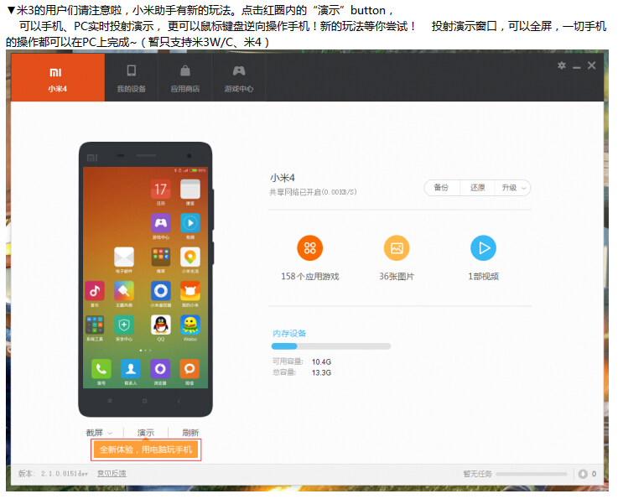Click the task progress bar in status bar
This screenshot has width=623, height=499.
pyautogui.click(x=532, y=474)
